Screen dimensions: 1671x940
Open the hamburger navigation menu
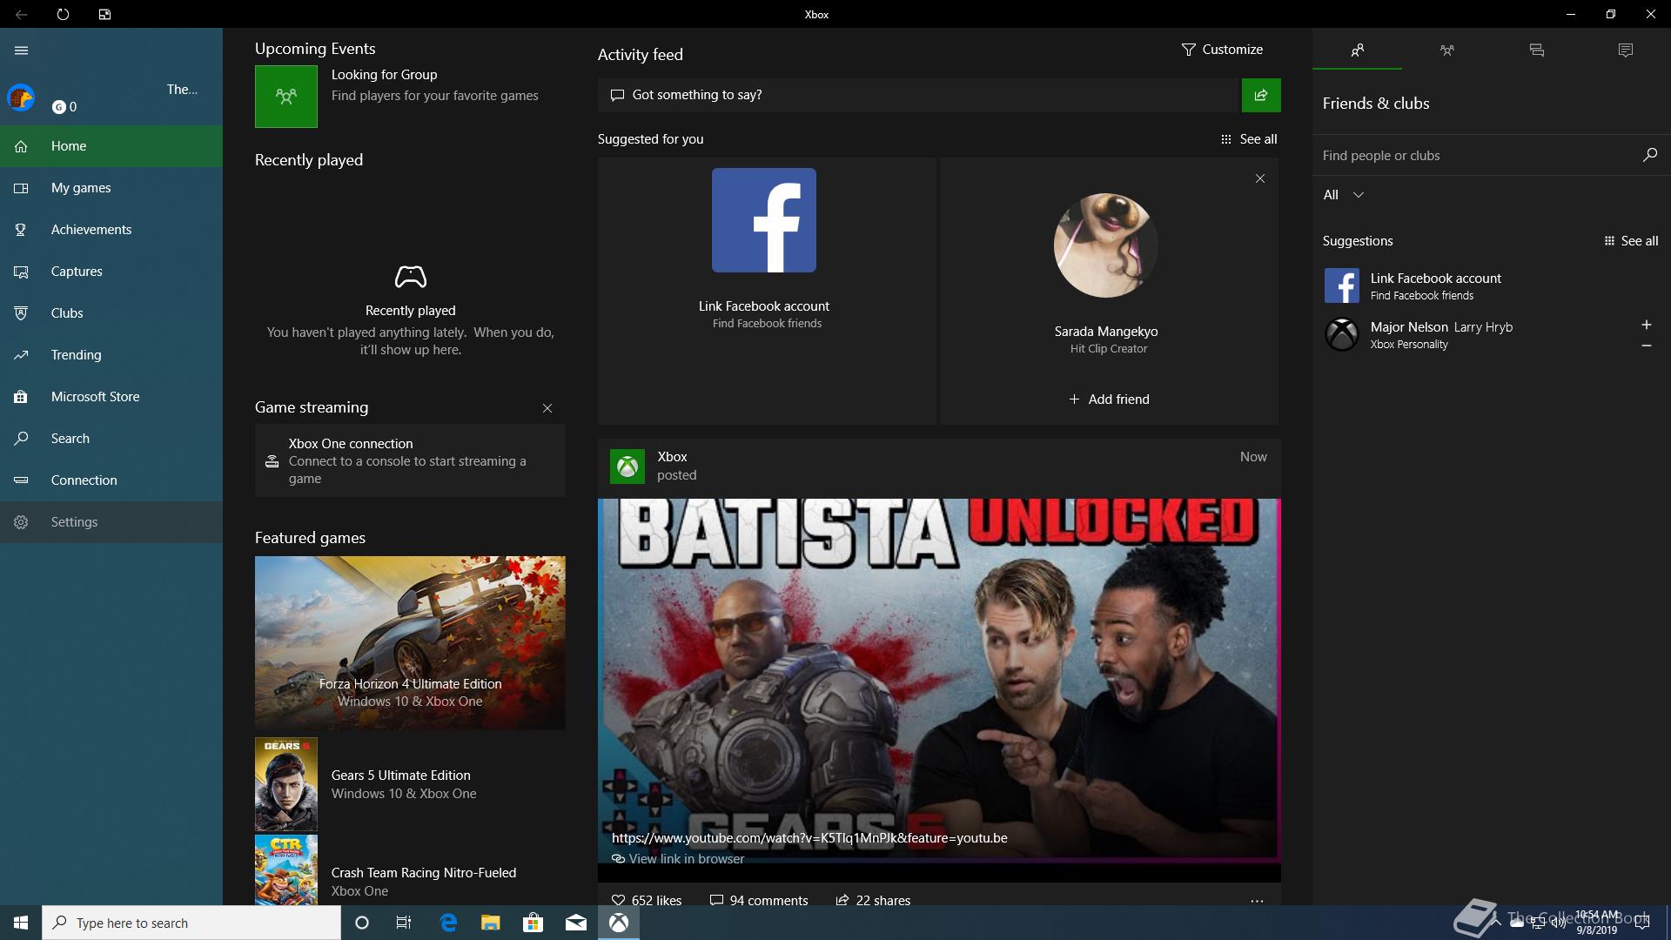[x=21, y=50]
